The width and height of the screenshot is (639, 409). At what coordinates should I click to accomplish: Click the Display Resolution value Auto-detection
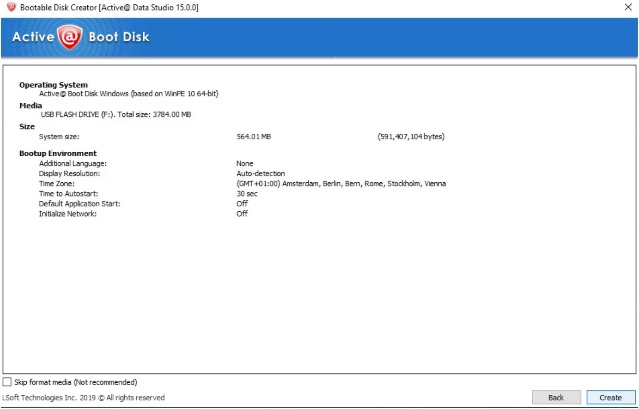click(260, 173)
